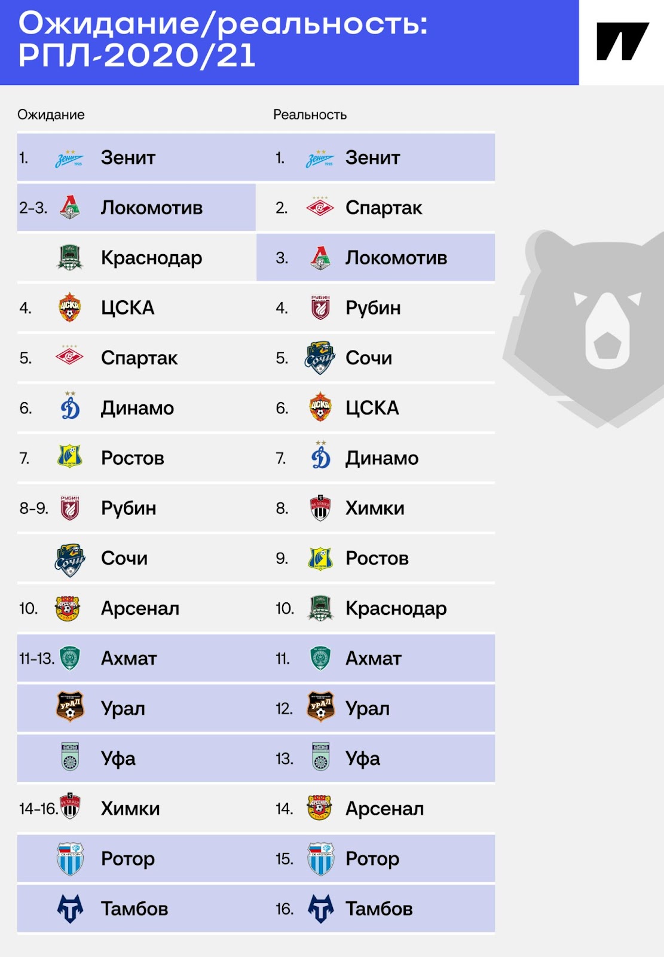Click the Ural crest at Реальность position 12
This screenshot has width=664, height=957.
point(320,708)
